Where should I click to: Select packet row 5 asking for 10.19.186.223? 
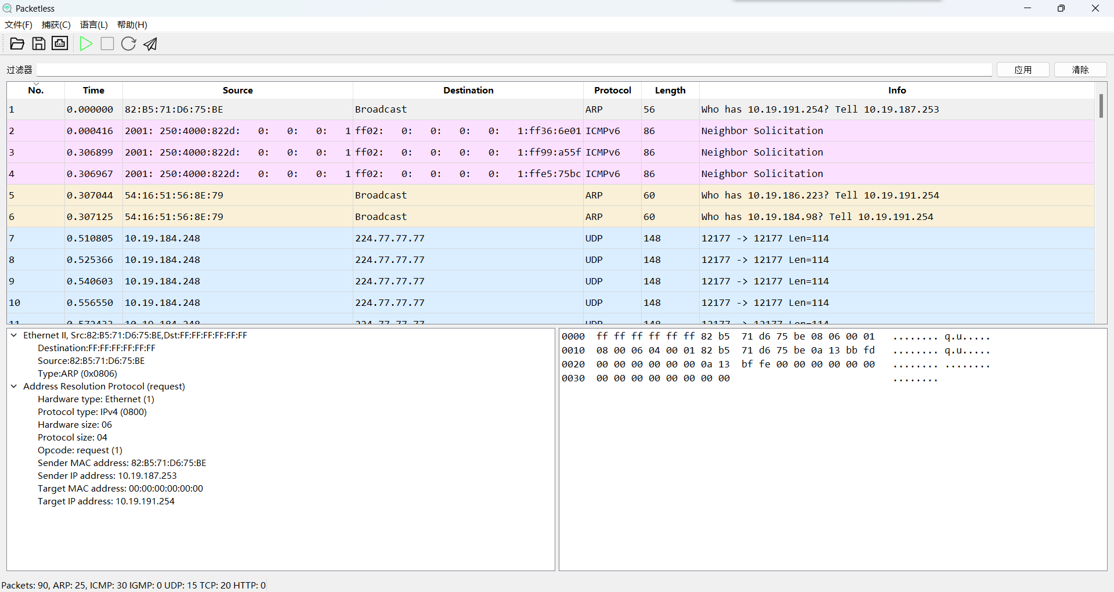click(348, 195)
